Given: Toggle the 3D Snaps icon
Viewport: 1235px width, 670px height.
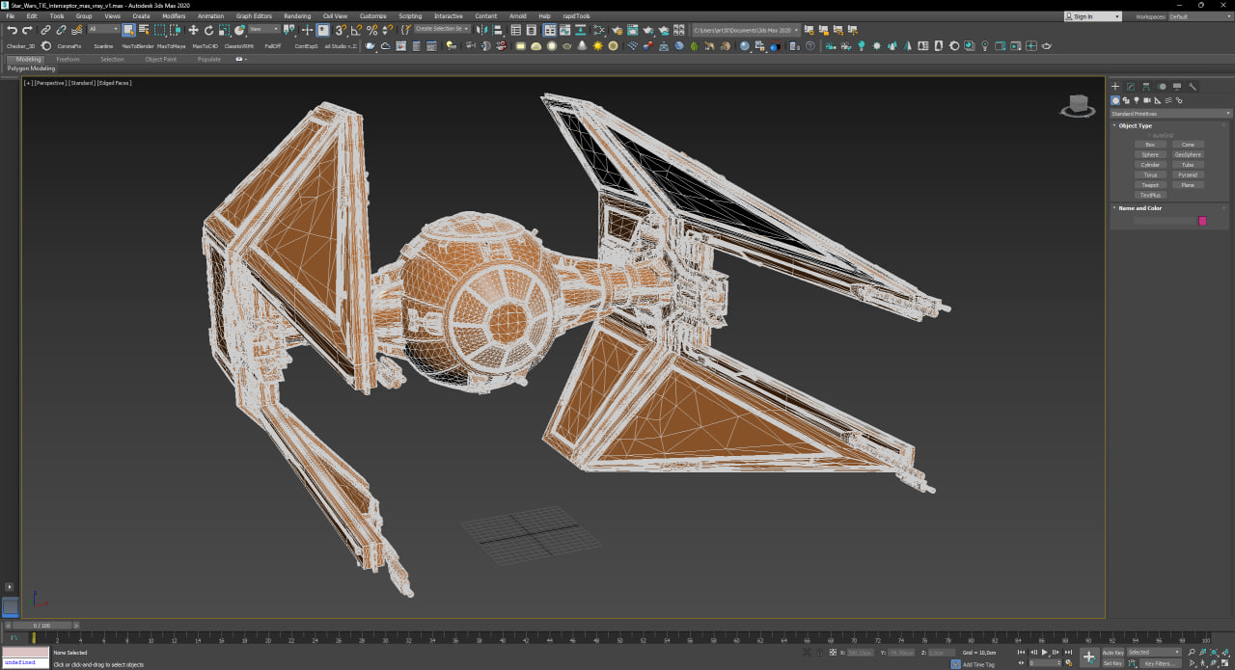Looking at the screenshot, I should point(342,30).
